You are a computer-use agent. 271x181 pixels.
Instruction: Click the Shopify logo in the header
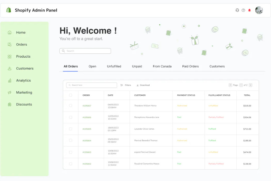9,10
